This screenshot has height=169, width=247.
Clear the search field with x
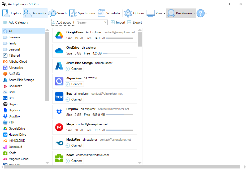(105, 22)
